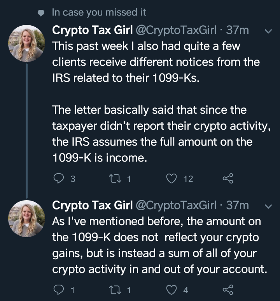280x301 pixels.
Task: Open the second tweet's 37m timestamp
Action: (x=237, y=205)
